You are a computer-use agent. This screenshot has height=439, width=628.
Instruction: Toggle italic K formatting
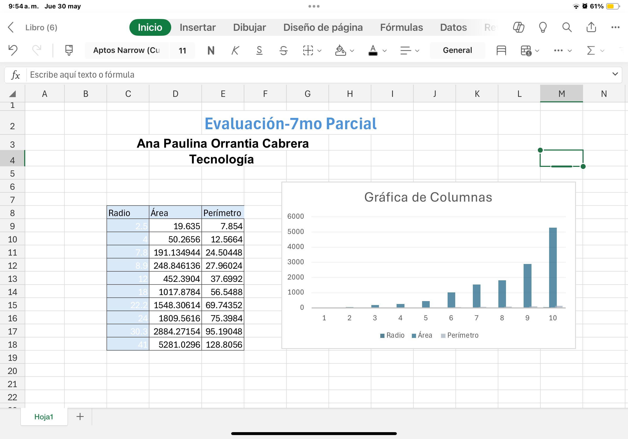(235, 50)
